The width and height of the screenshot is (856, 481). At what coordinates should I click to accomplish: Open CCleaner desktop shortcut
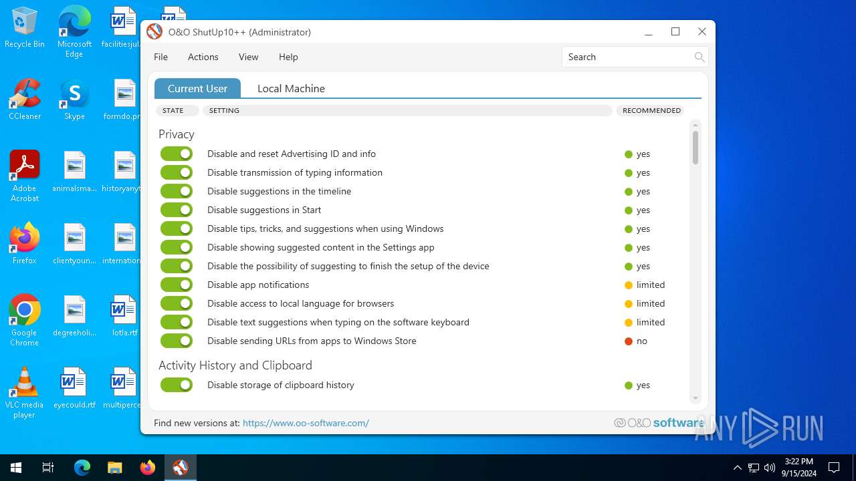coord(25,100)
